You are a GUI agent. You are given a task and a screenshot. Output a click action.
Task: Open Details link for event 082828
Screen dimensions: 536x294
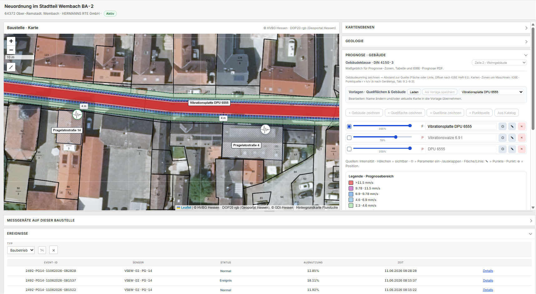pyautogui.click(x=488, y=271)
